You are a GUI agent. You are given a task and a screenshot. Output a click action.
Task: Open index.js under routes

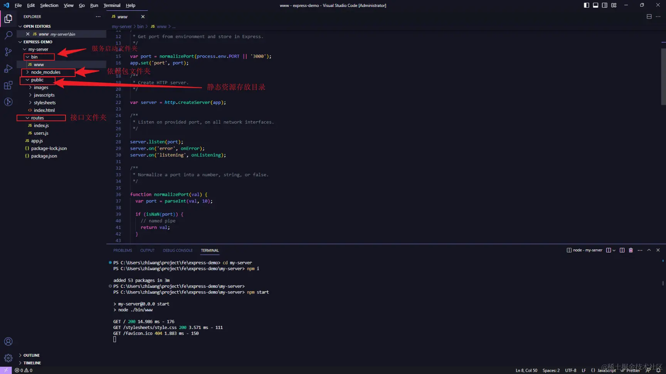[41, 125]
